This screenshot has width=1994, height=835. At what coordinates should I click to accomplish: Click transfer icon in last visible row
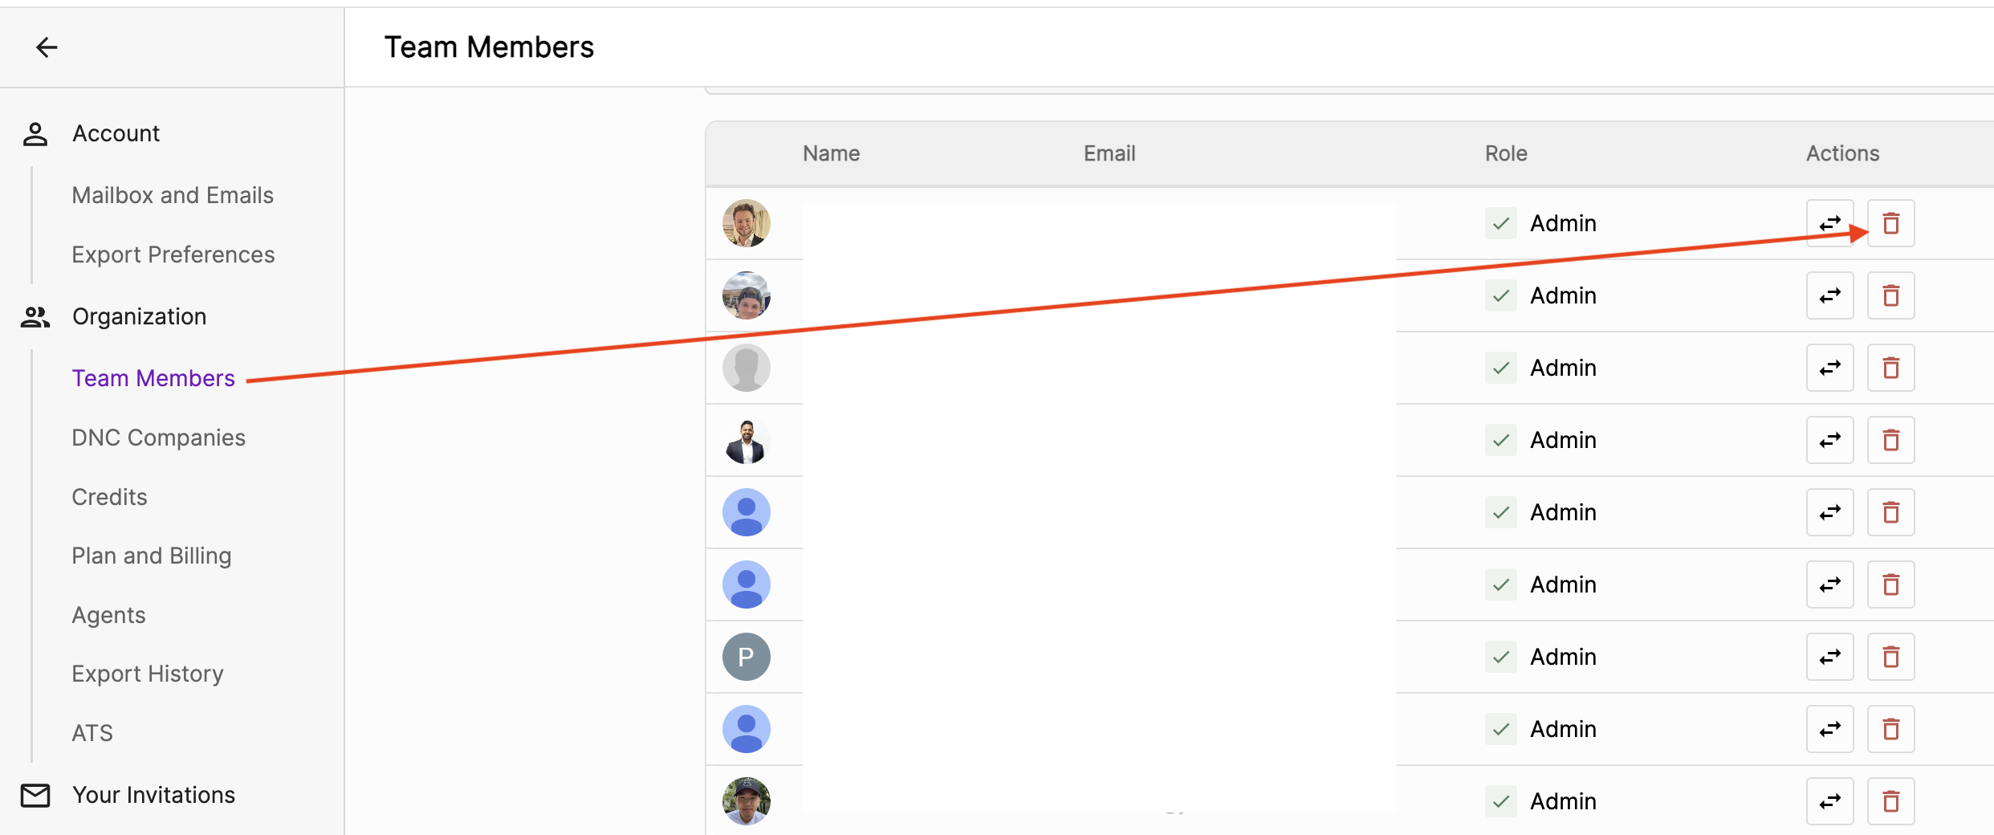pyautogui.click(x=1829, y=801)
